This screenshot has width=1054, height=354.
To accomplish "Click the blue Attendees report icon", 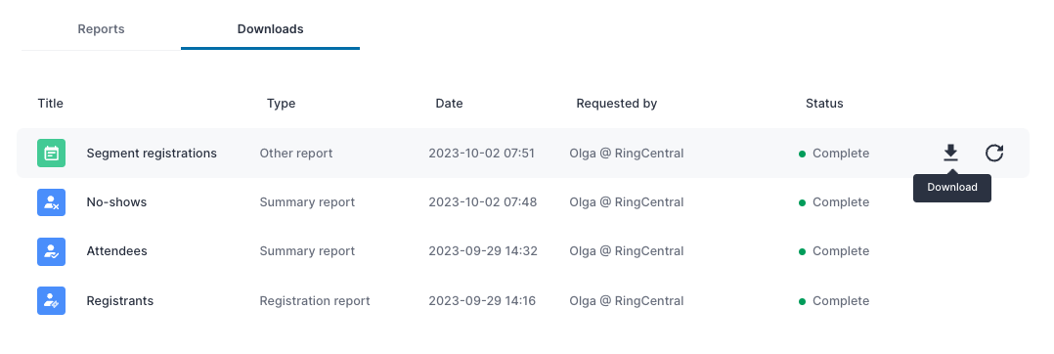I will click(51, 251).
